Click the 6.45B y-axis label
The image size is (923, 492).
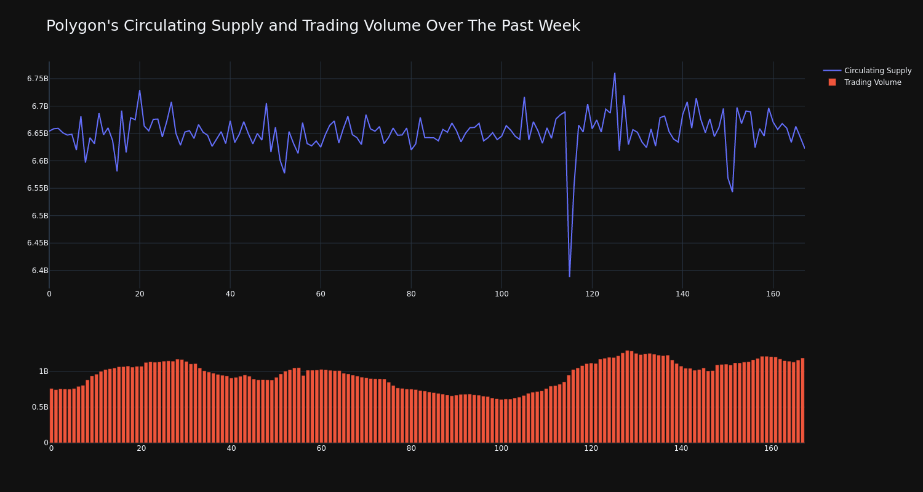tap(38, 243)
